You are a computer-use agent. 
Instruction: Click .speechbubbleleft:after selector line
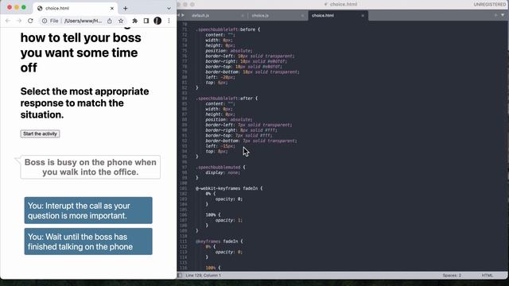227,99
